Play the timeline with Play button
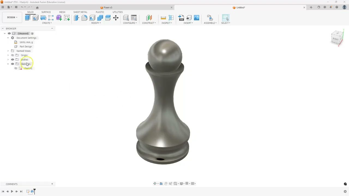 click(12, 191)
